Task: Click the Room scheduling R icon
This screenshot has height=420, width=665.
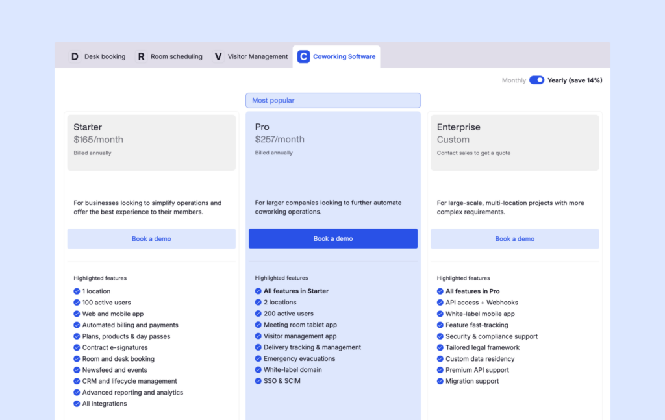Action: (x=141, y=56)
